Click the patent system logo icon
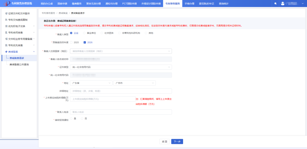 [7, 3]
